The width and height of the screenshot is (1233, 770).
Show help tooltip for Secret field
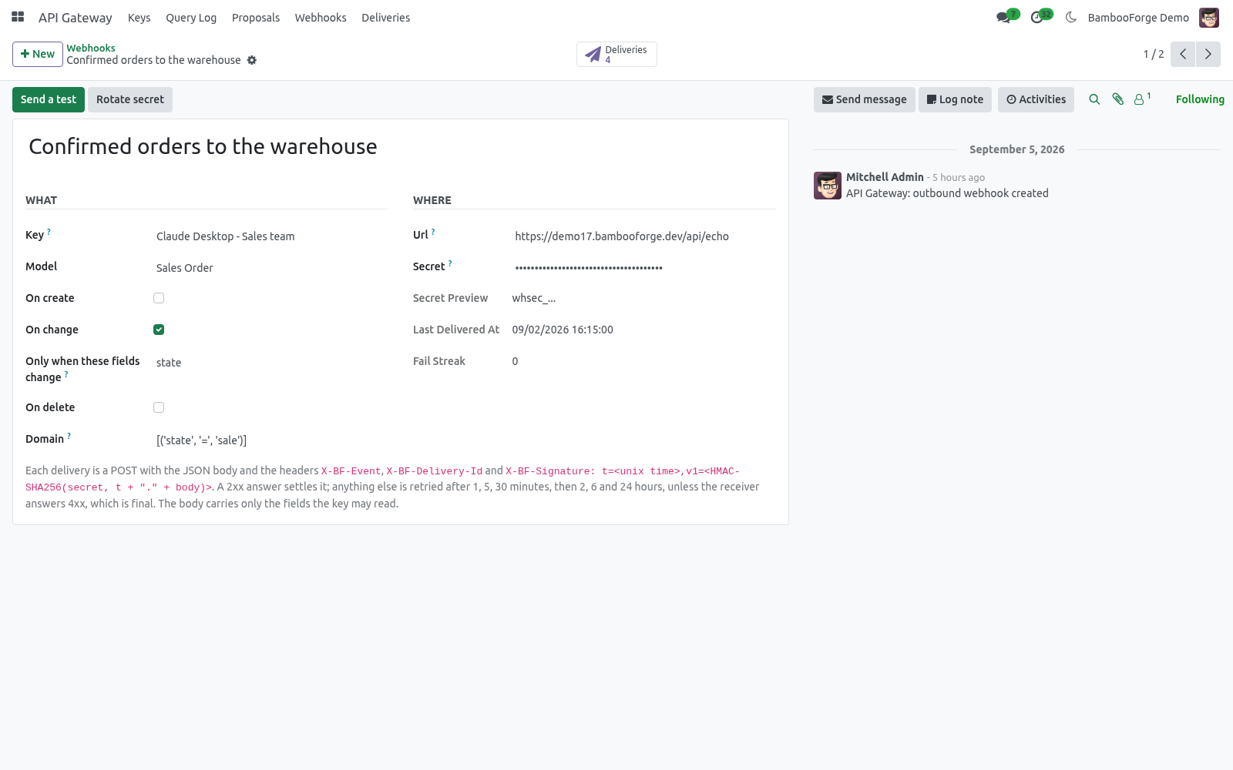[450, 263]
